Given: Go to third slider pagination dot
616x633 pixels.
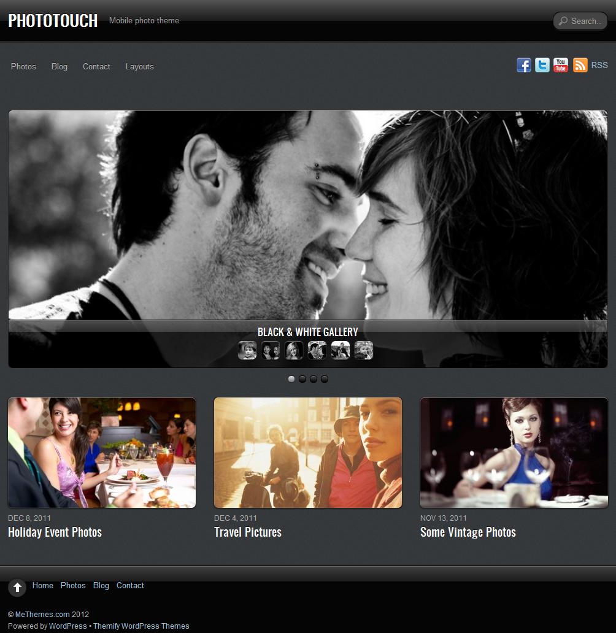Looking at the screenshot, I should (x=314, y=378).
